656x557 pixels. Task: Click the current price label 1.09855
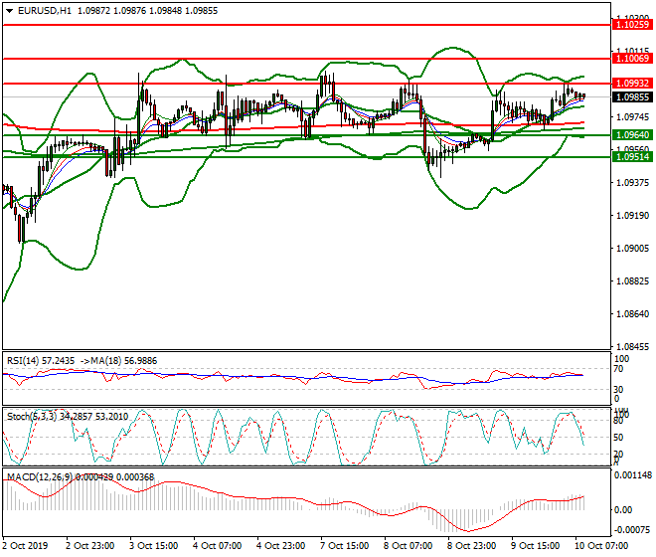click(x=632, y=97)
